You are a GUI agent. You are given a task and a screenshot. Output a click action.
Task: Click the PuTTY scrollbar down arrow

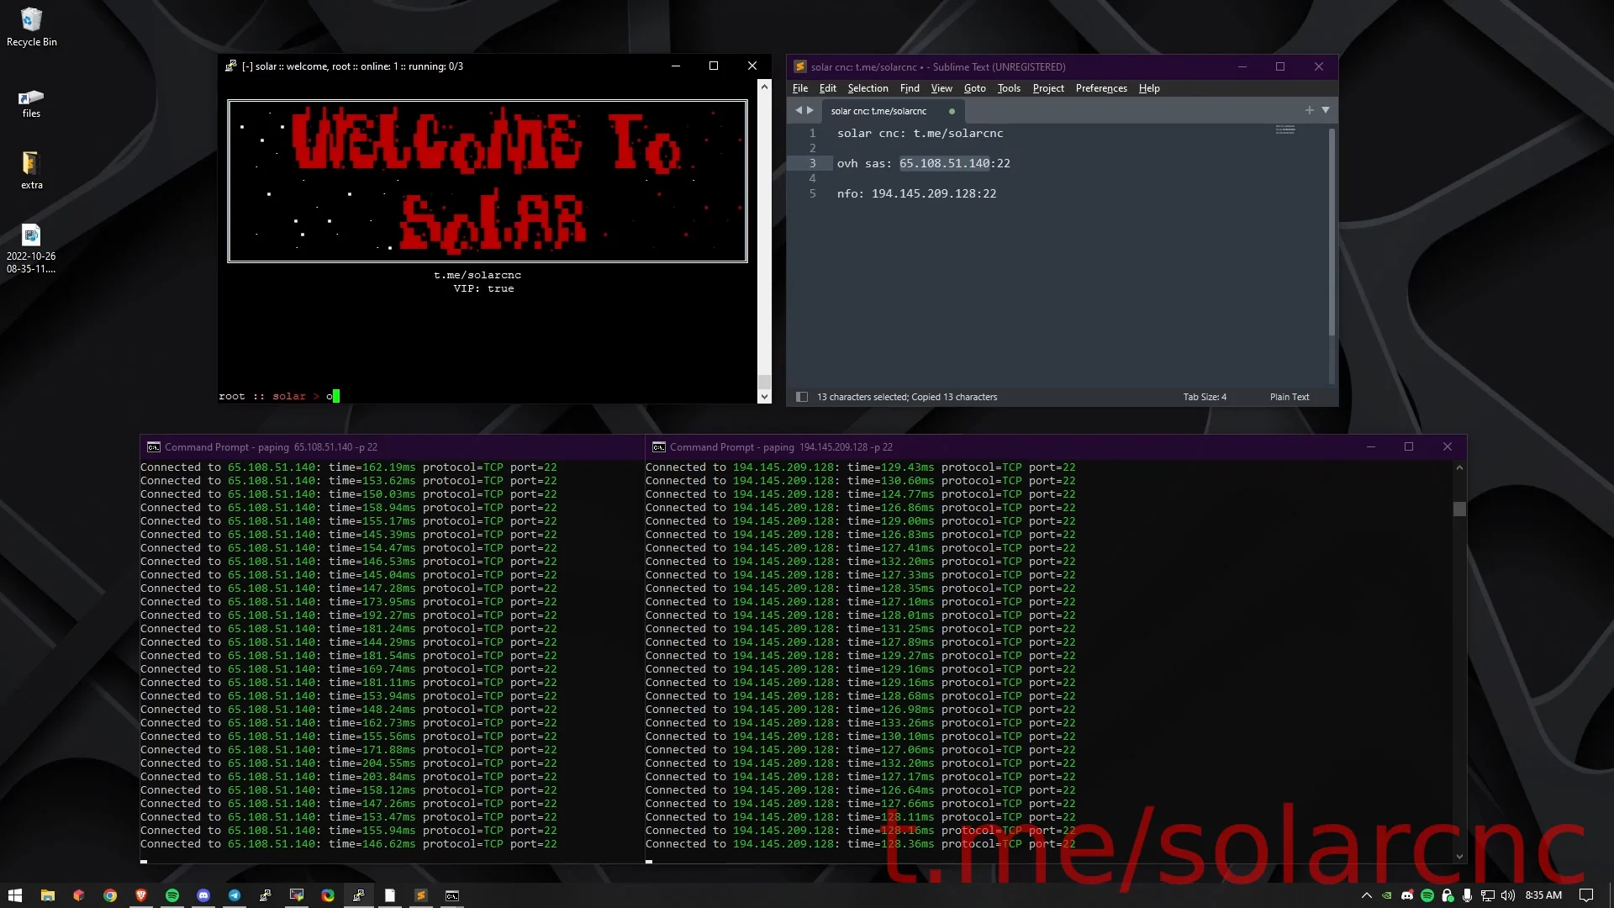(764, 396)
